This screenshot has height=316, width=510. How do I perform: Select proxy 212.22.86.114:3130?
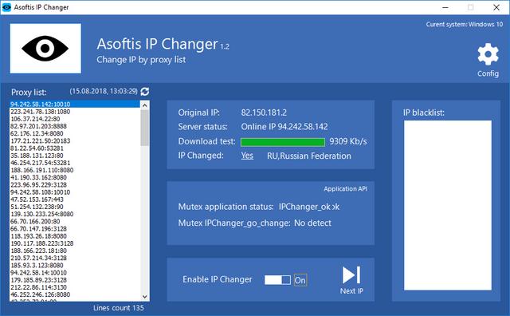(x=75, y=287)
